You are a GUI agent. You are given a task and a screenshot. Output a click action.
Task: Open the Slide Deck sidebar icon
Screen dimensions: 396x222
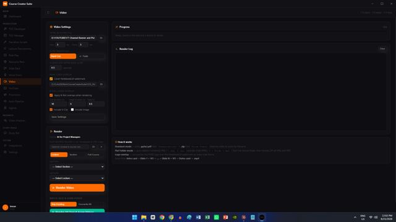click(x=6, y=68)
